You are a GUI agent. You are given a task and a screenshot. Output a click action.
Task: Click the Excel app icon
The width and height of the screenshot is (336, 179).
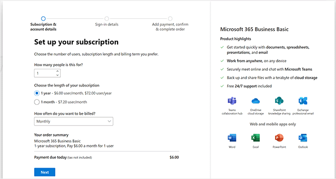[x=255, y=138]
